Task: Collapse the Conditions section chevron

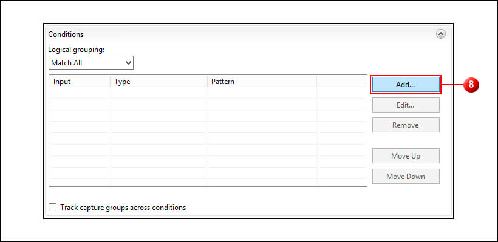Action: (441, 34)
